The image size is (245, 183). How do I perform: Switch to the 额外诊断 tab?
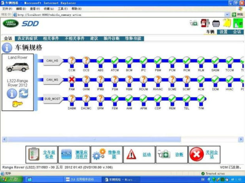pos(112,39)
